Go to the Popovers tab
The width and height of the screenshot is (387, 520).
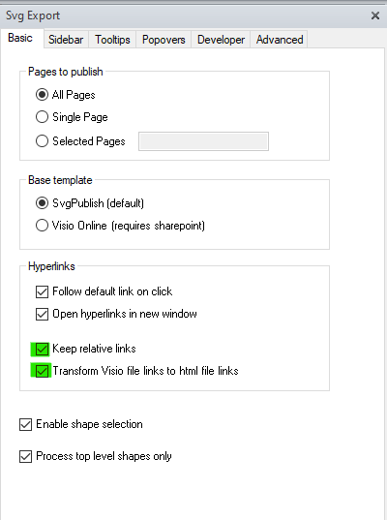pos(164,40)
